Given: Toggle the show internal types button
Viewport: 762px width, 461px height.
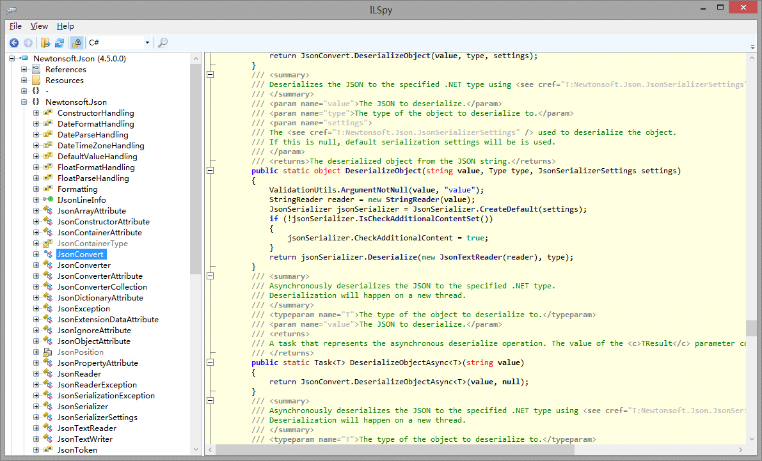Looking at the screenshot, I should pyautogui.click(x=76, y=43).
